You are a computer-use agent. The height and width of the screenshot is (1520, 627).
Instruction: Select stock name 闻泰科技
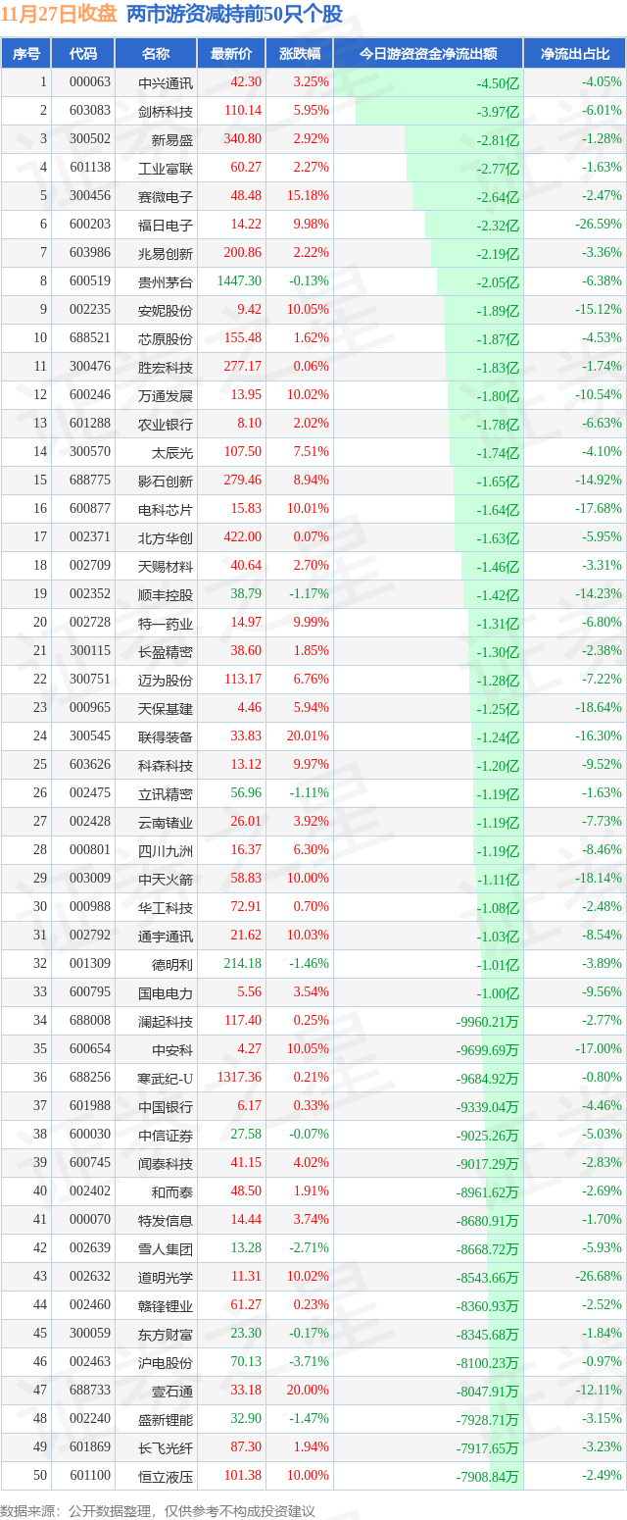(x=166, y=1163)
